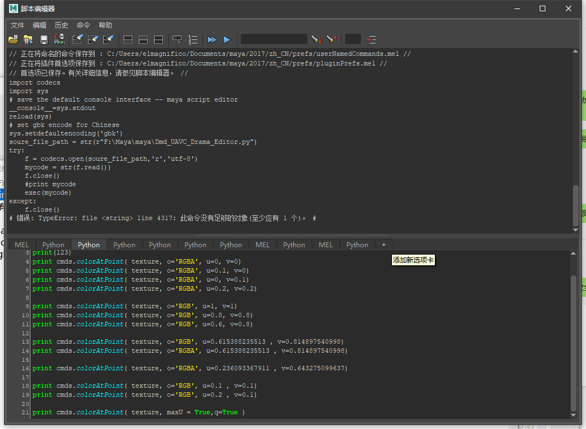Image resolution: width=586 pixels, height=429 pixels.
Task: Open the 历史 menu
Action: (x=61, y=25)
